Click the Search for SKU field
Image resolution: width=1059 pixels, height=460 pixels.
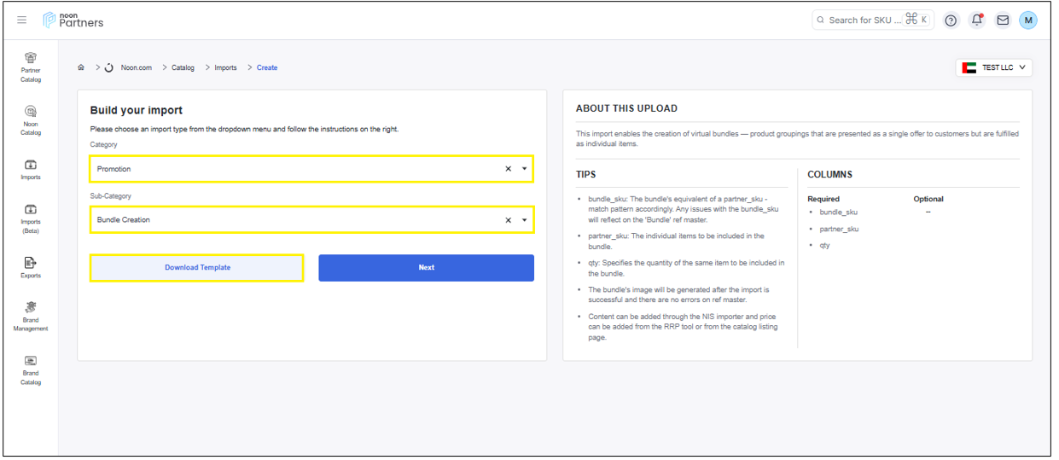(x=864, y=20)
